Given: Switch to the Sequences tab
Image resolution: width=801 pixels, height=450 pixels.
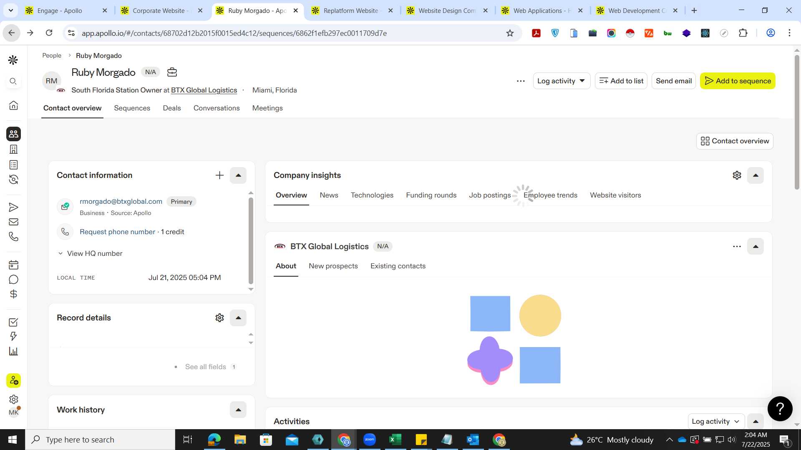Looking at the screenshot, I should point(132,108).
